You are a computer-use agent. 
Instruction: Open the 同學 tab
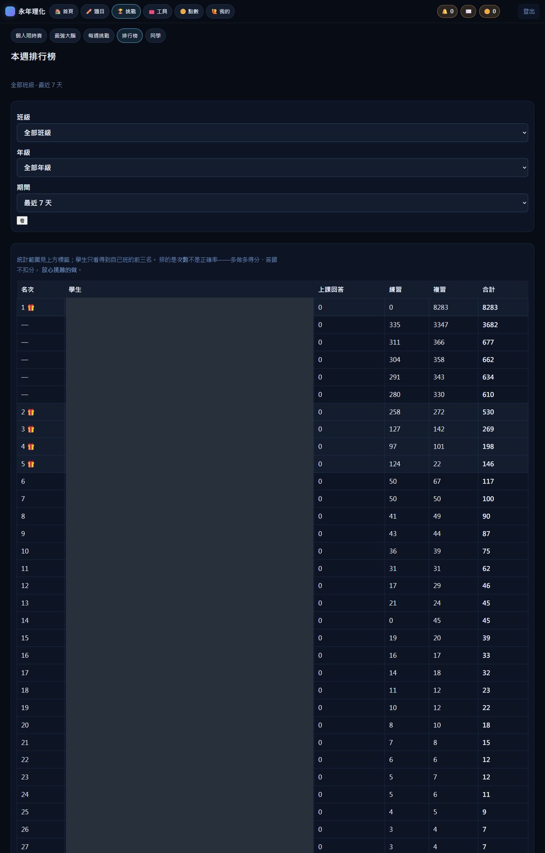155,35
